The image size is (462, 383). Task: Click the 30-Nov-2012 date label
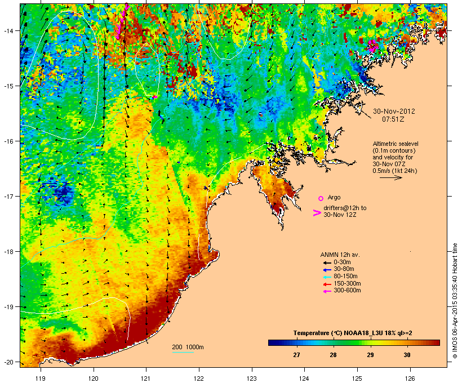(x=394, y=112)
